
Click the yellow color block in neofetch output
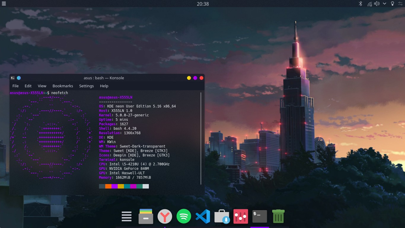[x=121, y=186]
